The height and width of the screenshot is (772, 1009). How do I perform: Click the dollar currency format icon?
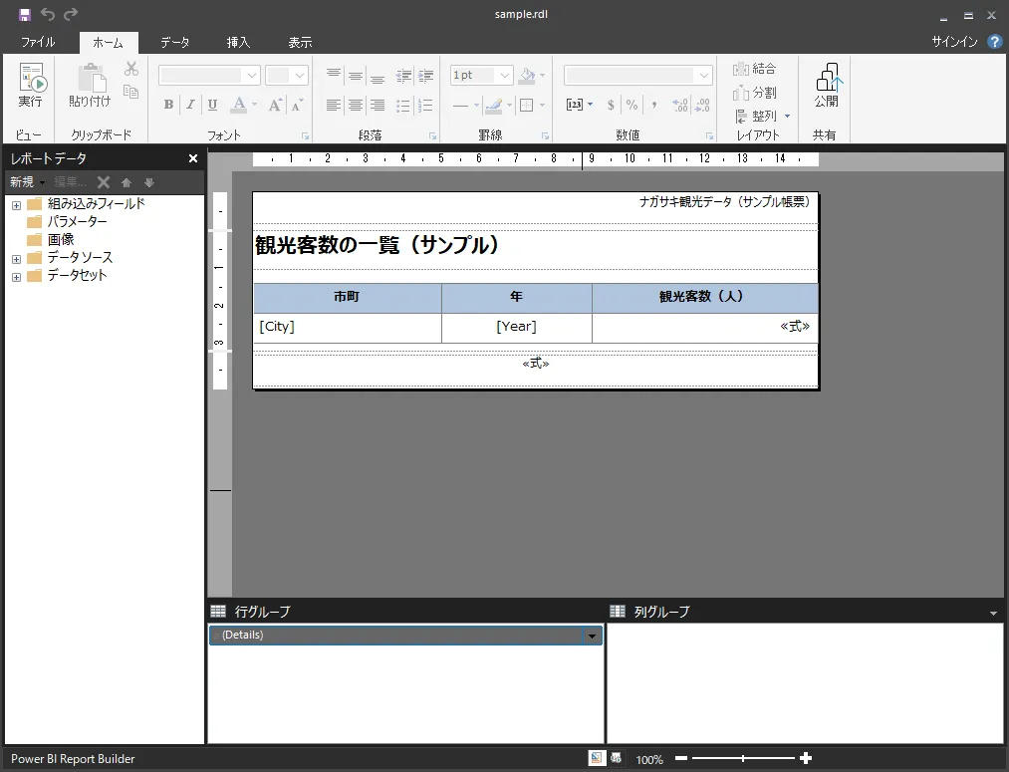611,105
